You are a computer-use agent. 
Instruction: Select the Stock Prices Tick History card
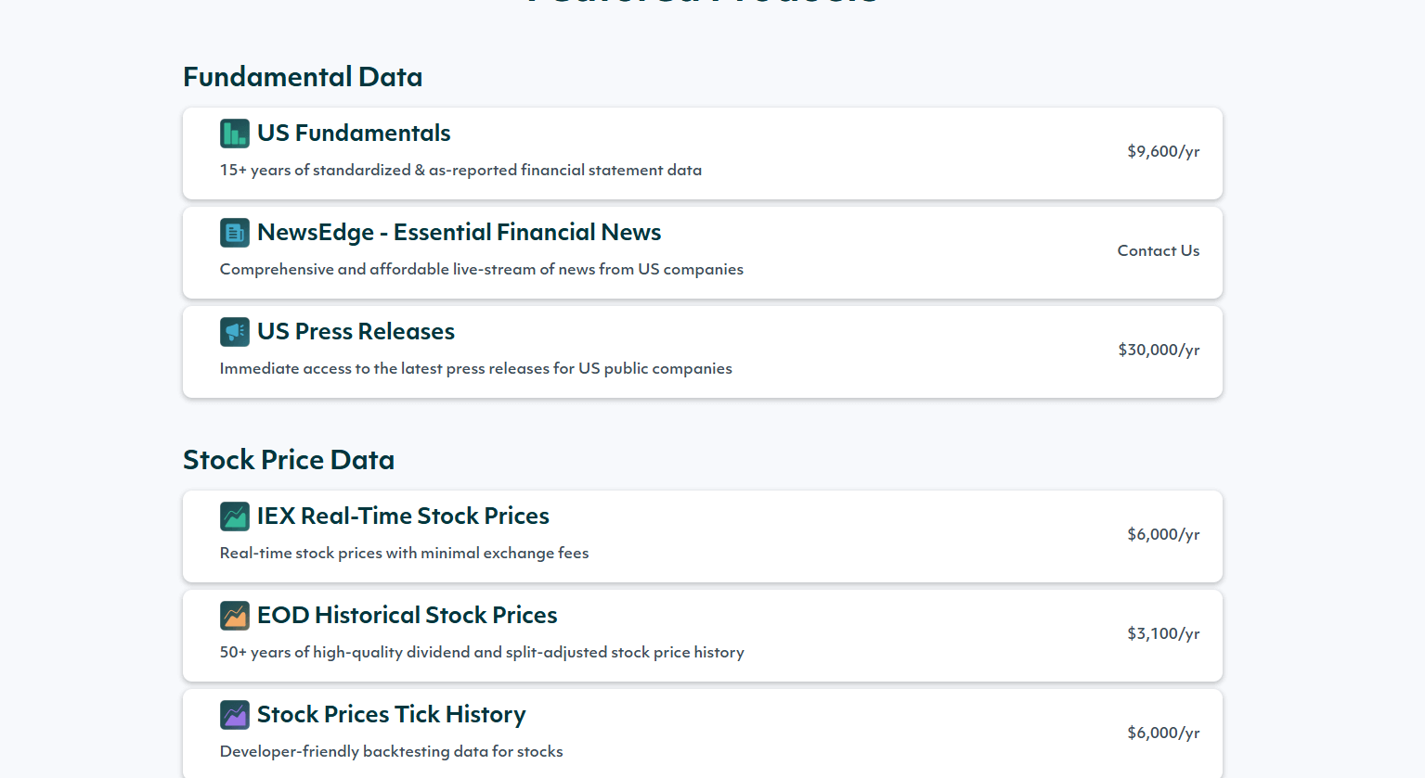(x=703, y=733)
